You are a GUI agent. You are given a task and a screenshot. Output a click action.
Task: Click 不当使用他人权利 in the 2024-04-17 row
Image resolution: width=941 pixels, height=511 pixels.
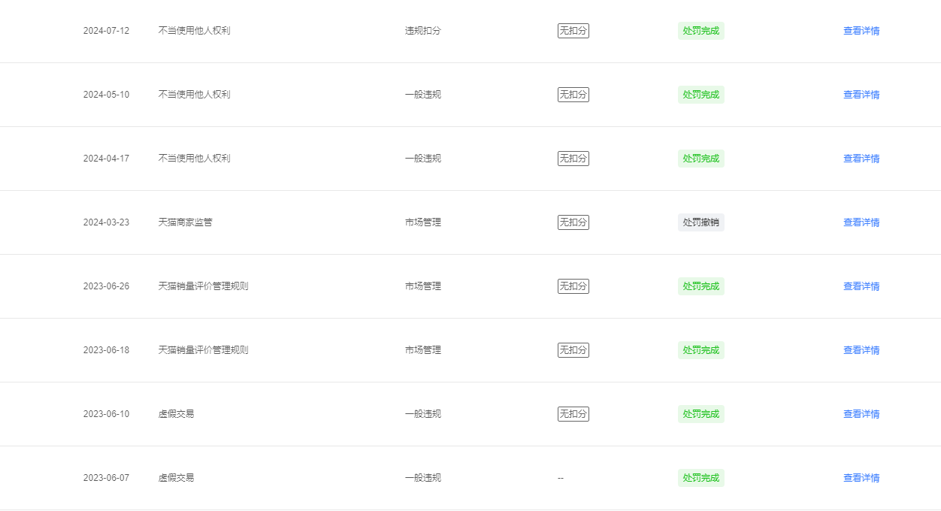click(195, 159)
